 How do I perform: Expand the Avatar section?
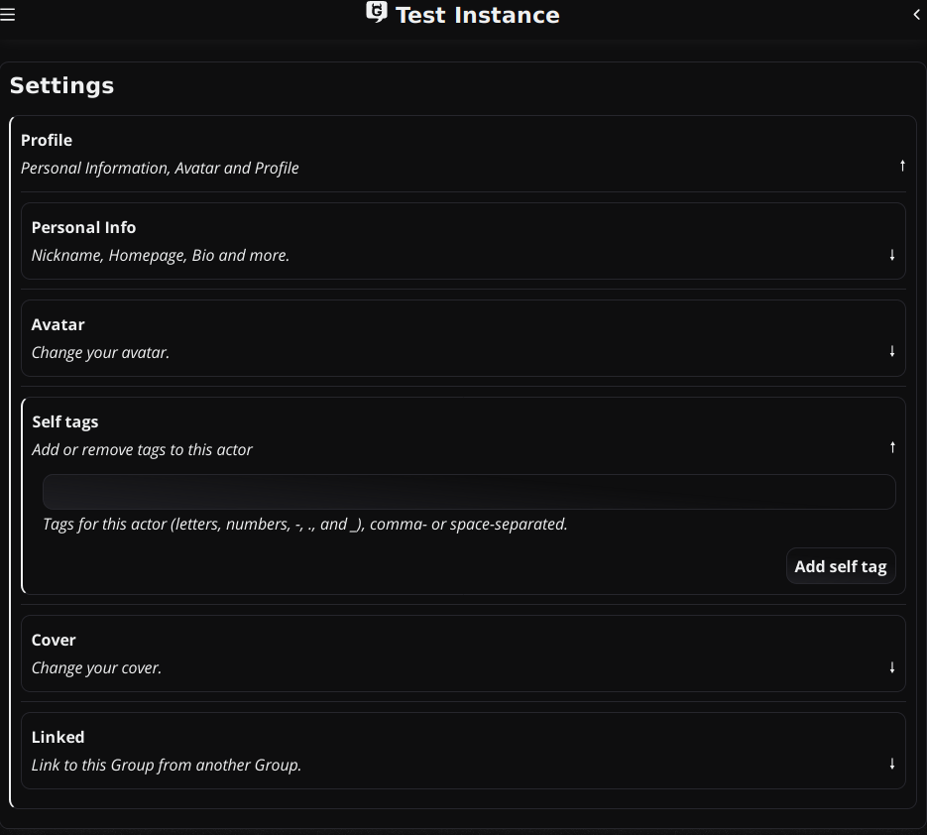coord(464,338)
